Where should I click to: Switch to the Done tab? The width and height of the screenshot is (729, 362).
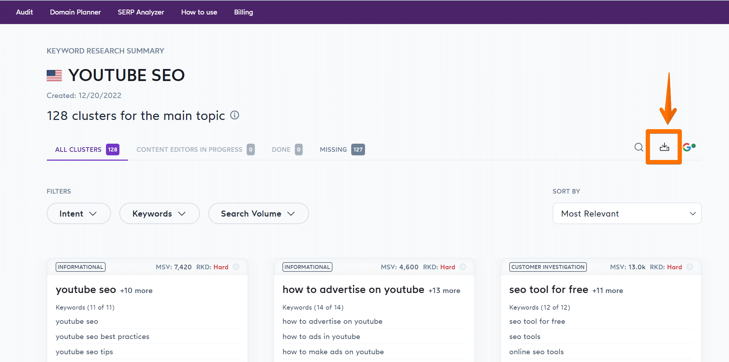point(287,150)
